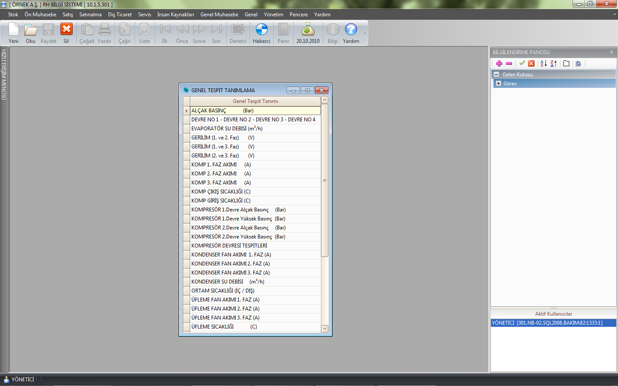Viewport: 618px width, 386px height.
Task: Collapse the Gelen Kutusu tree node
Action: (x=497, y=75)
